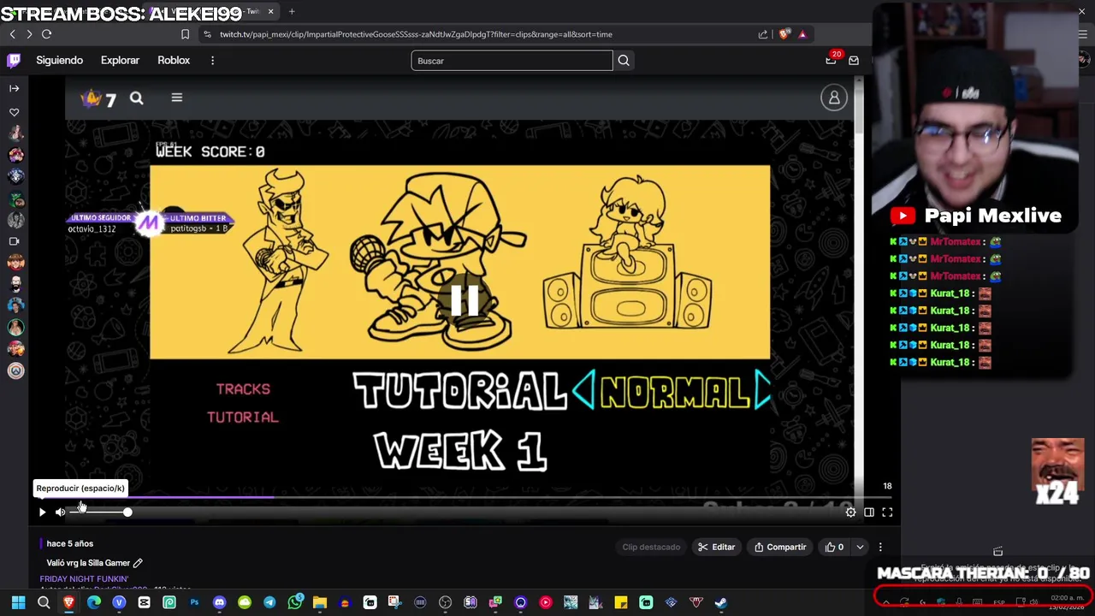
Task: Open Twitch whispers inbox icon
Action: click(x=854, y=61)
